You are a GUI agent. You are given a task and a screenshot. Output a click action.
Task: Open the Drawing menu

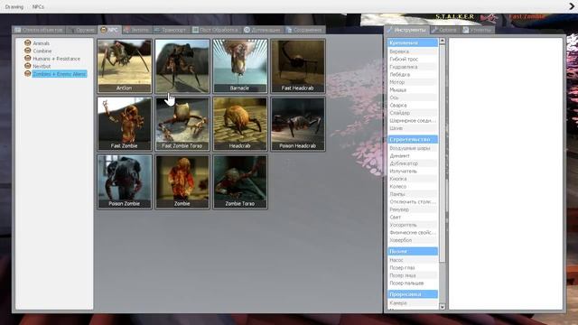(x=14, y=6)
